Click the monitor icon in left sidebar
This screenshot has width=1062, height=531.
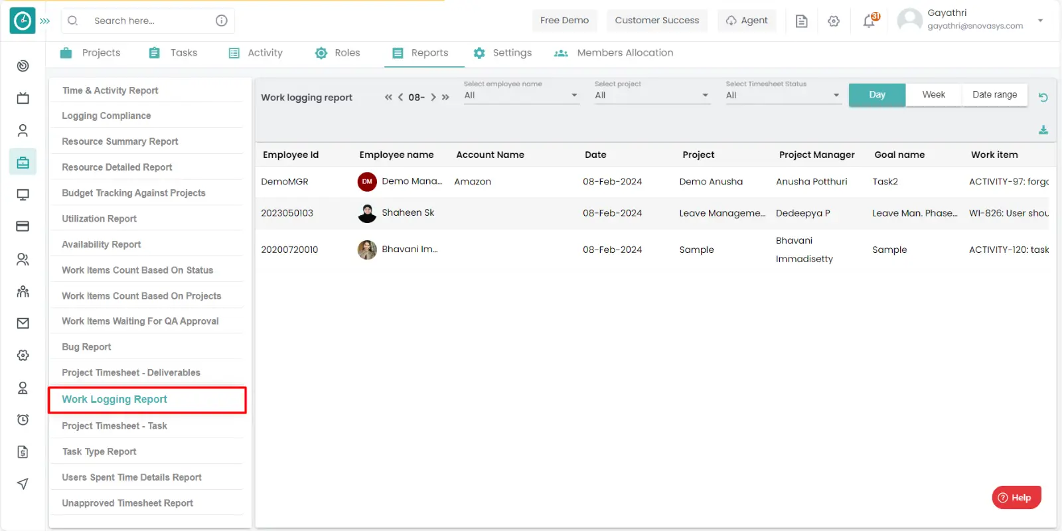pos(23,194)
